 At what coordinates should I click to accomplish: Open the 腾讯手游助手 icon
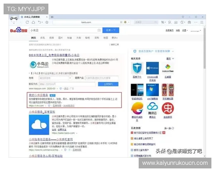tap(137, 108)
